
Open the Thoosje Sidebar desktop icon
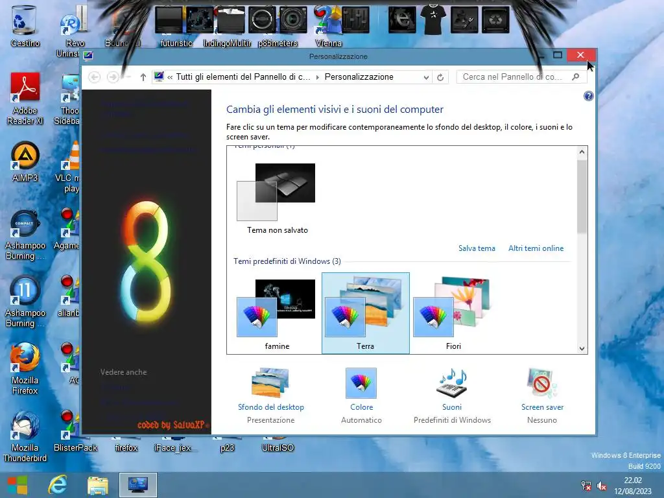click(x=67, y=99)
